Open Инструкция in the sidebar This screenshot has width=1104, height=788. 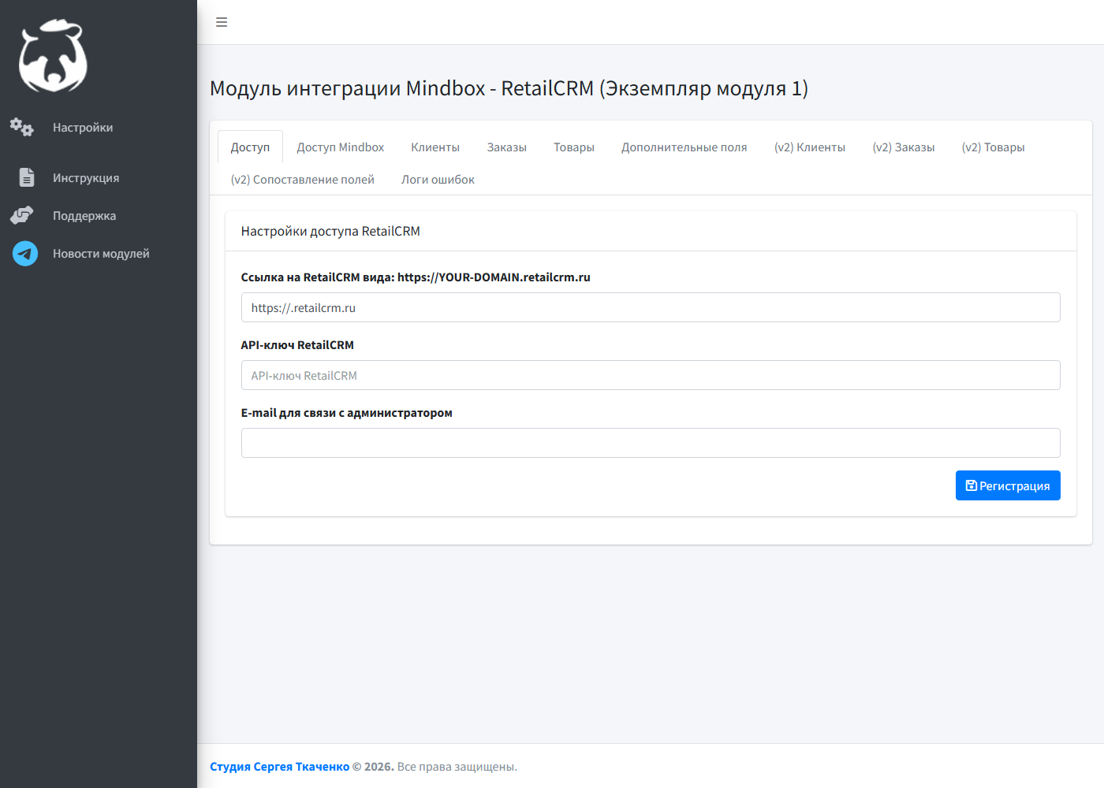(86, 178)
